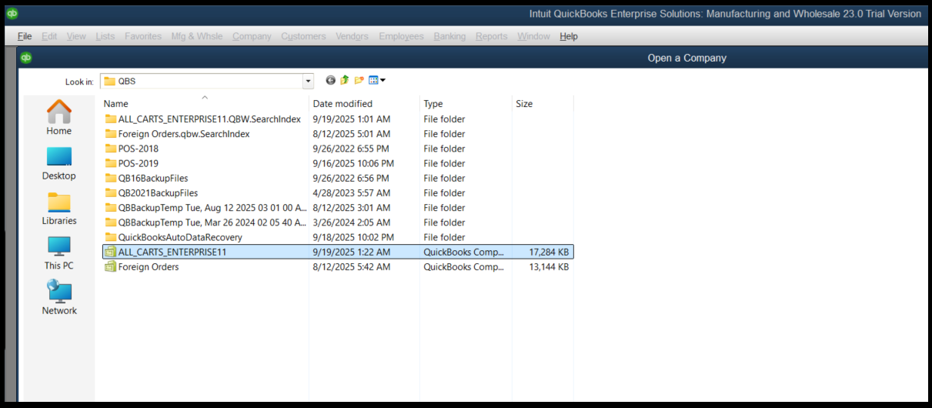Select the POS-2019 folder
Screen dimensions: 932x408
[x=138, y=163]
